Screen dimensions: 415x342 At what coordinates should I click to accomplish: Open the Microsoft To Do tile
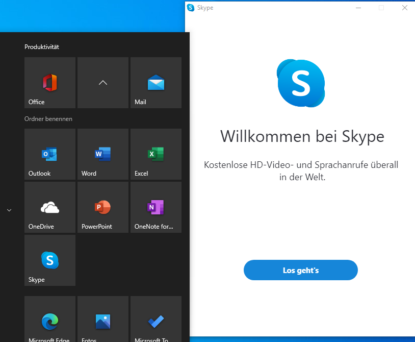tap(156, 319)
